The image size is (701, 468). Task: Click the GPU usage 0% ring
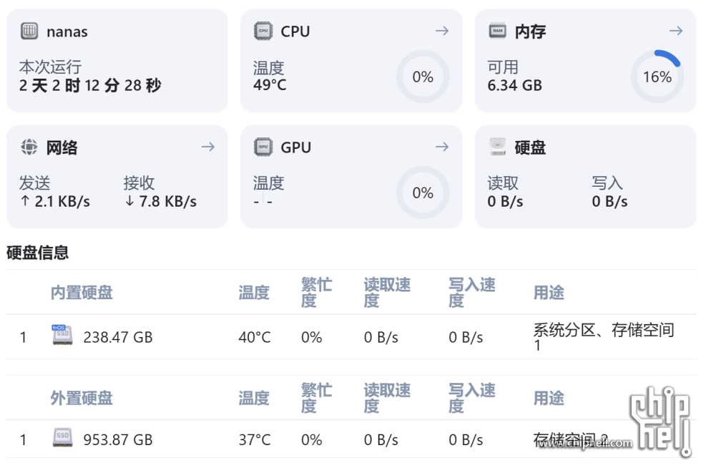pyautogui.click(x=423, y=192)
